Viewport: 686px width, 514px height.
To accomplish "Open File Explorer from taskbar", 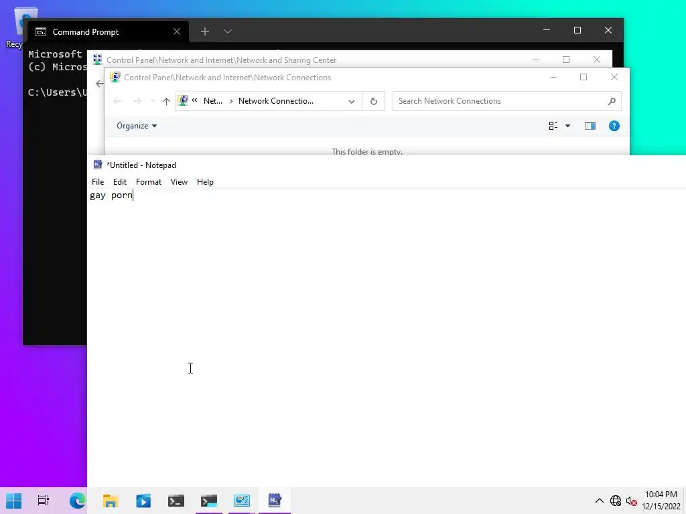I will pos(111,501).
